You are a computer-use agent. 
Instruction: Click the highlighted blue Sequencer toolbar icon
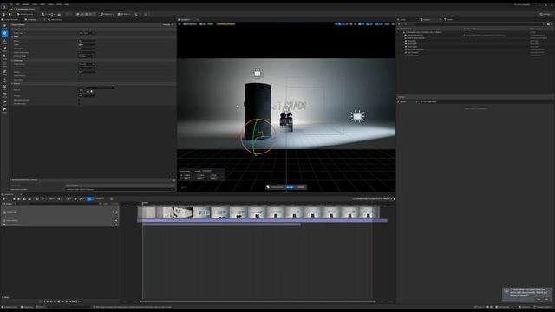(x=89, y=198)
